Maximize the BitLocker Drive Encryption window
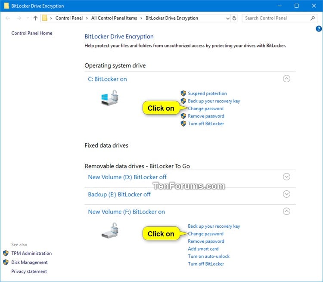The height and width of the screenshot is (282, 323). pos(296,6)
